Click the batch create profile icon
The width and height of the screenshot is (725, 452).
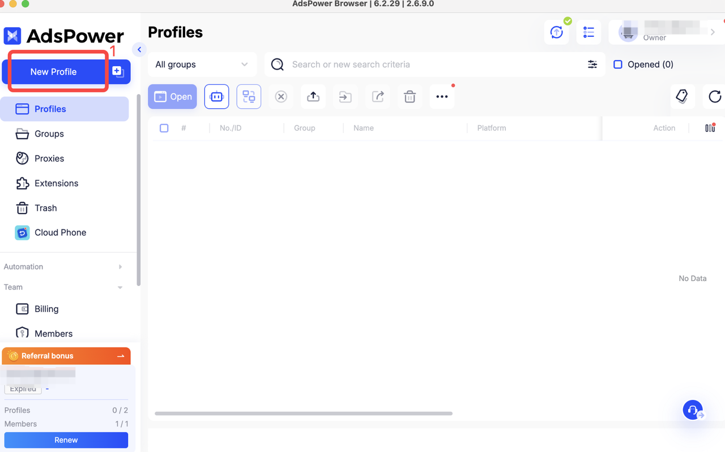(118, 71)
